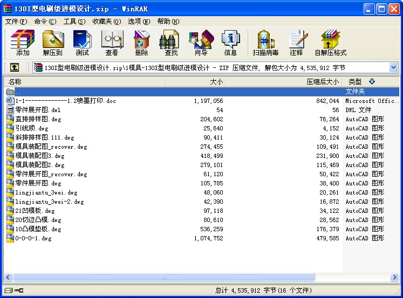403x298 pixels.
Task: Open the Tools (工具) menu
Action: (x=74, y=22)
